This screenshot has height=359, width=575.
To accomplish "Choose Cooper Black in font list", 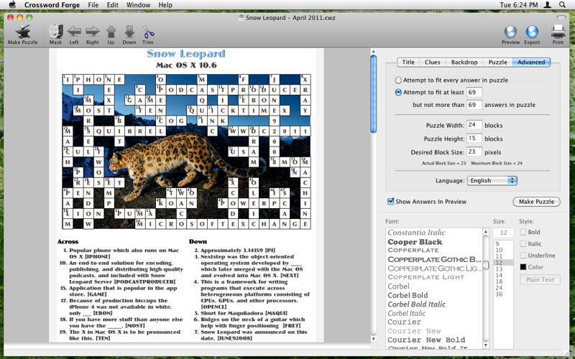I will tap(415, 242).
